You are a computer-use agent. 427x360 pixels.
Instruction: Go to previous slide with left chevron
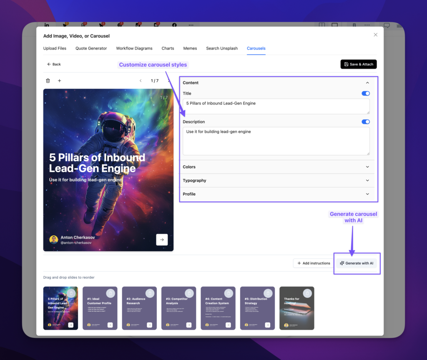tap(141, 80)
